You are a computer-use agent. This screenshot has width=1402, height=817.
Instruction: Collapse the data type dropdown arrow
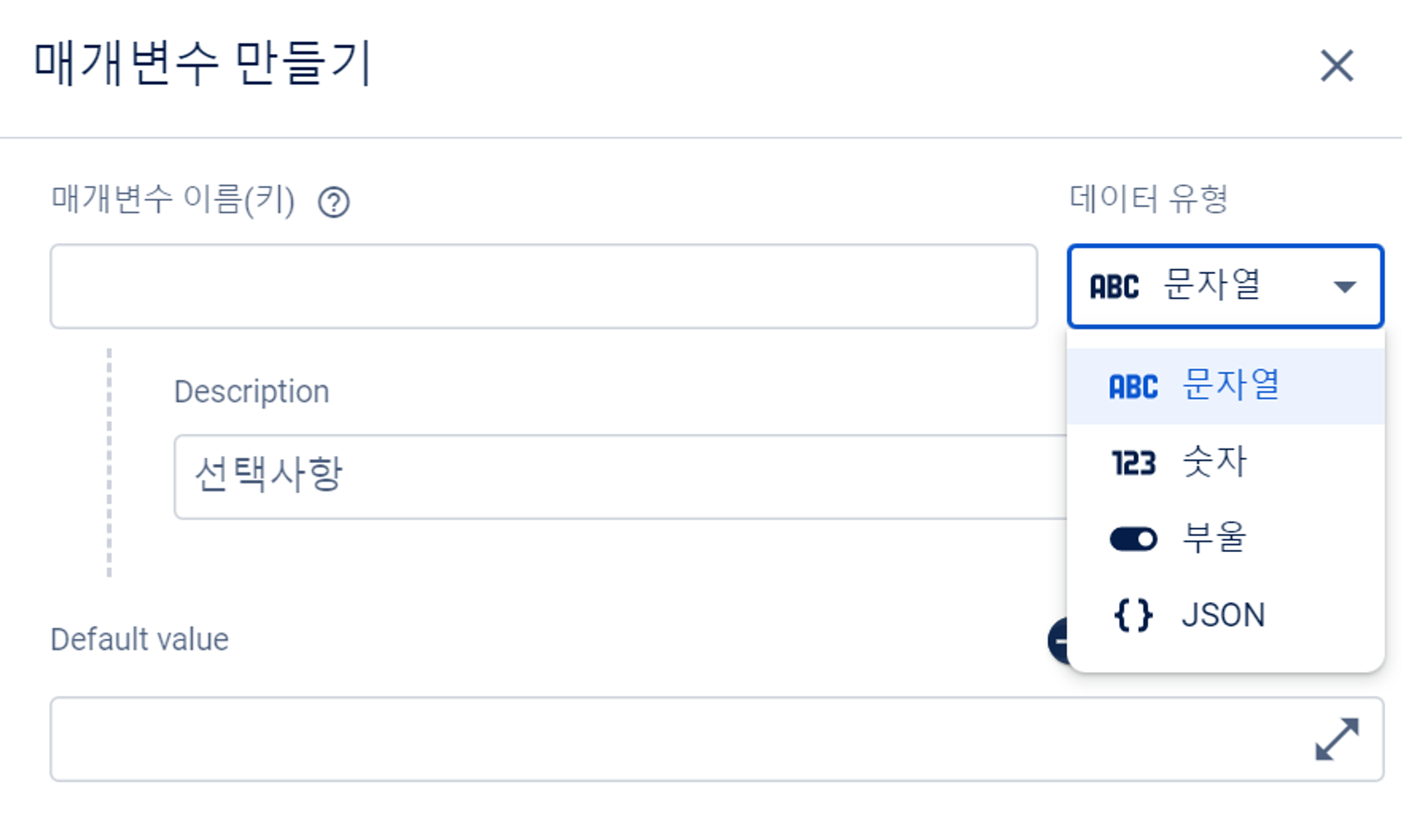[x=1345, y=287]
